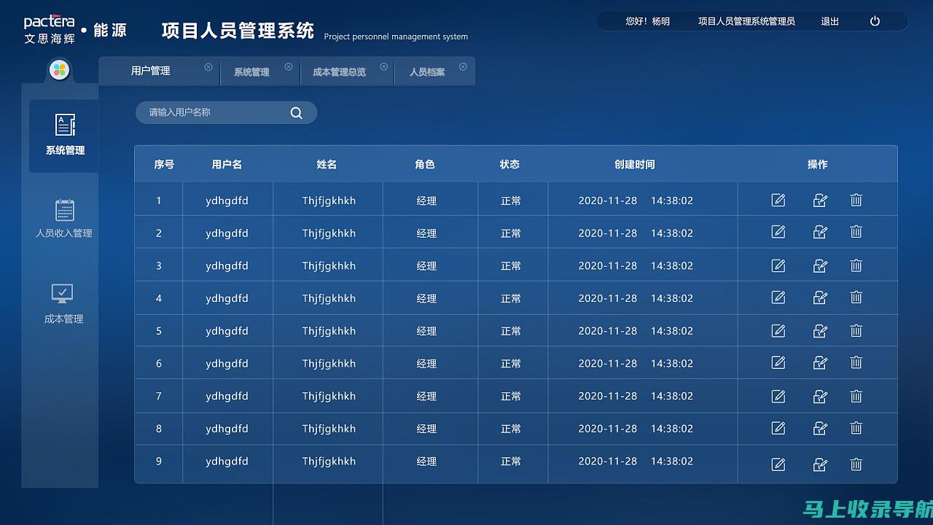Click the 创建时间 column header

635,164
